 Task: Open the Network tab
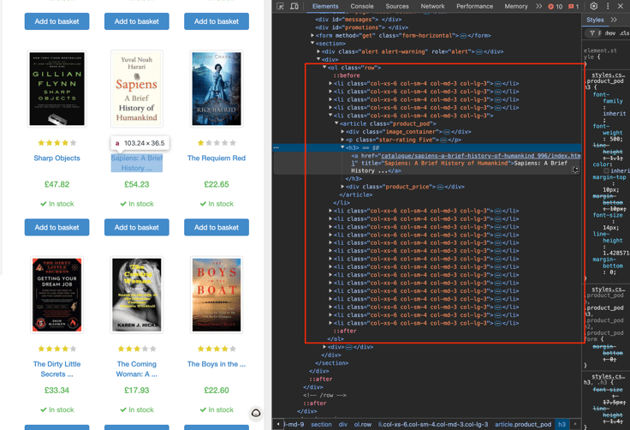coord(432,6)
